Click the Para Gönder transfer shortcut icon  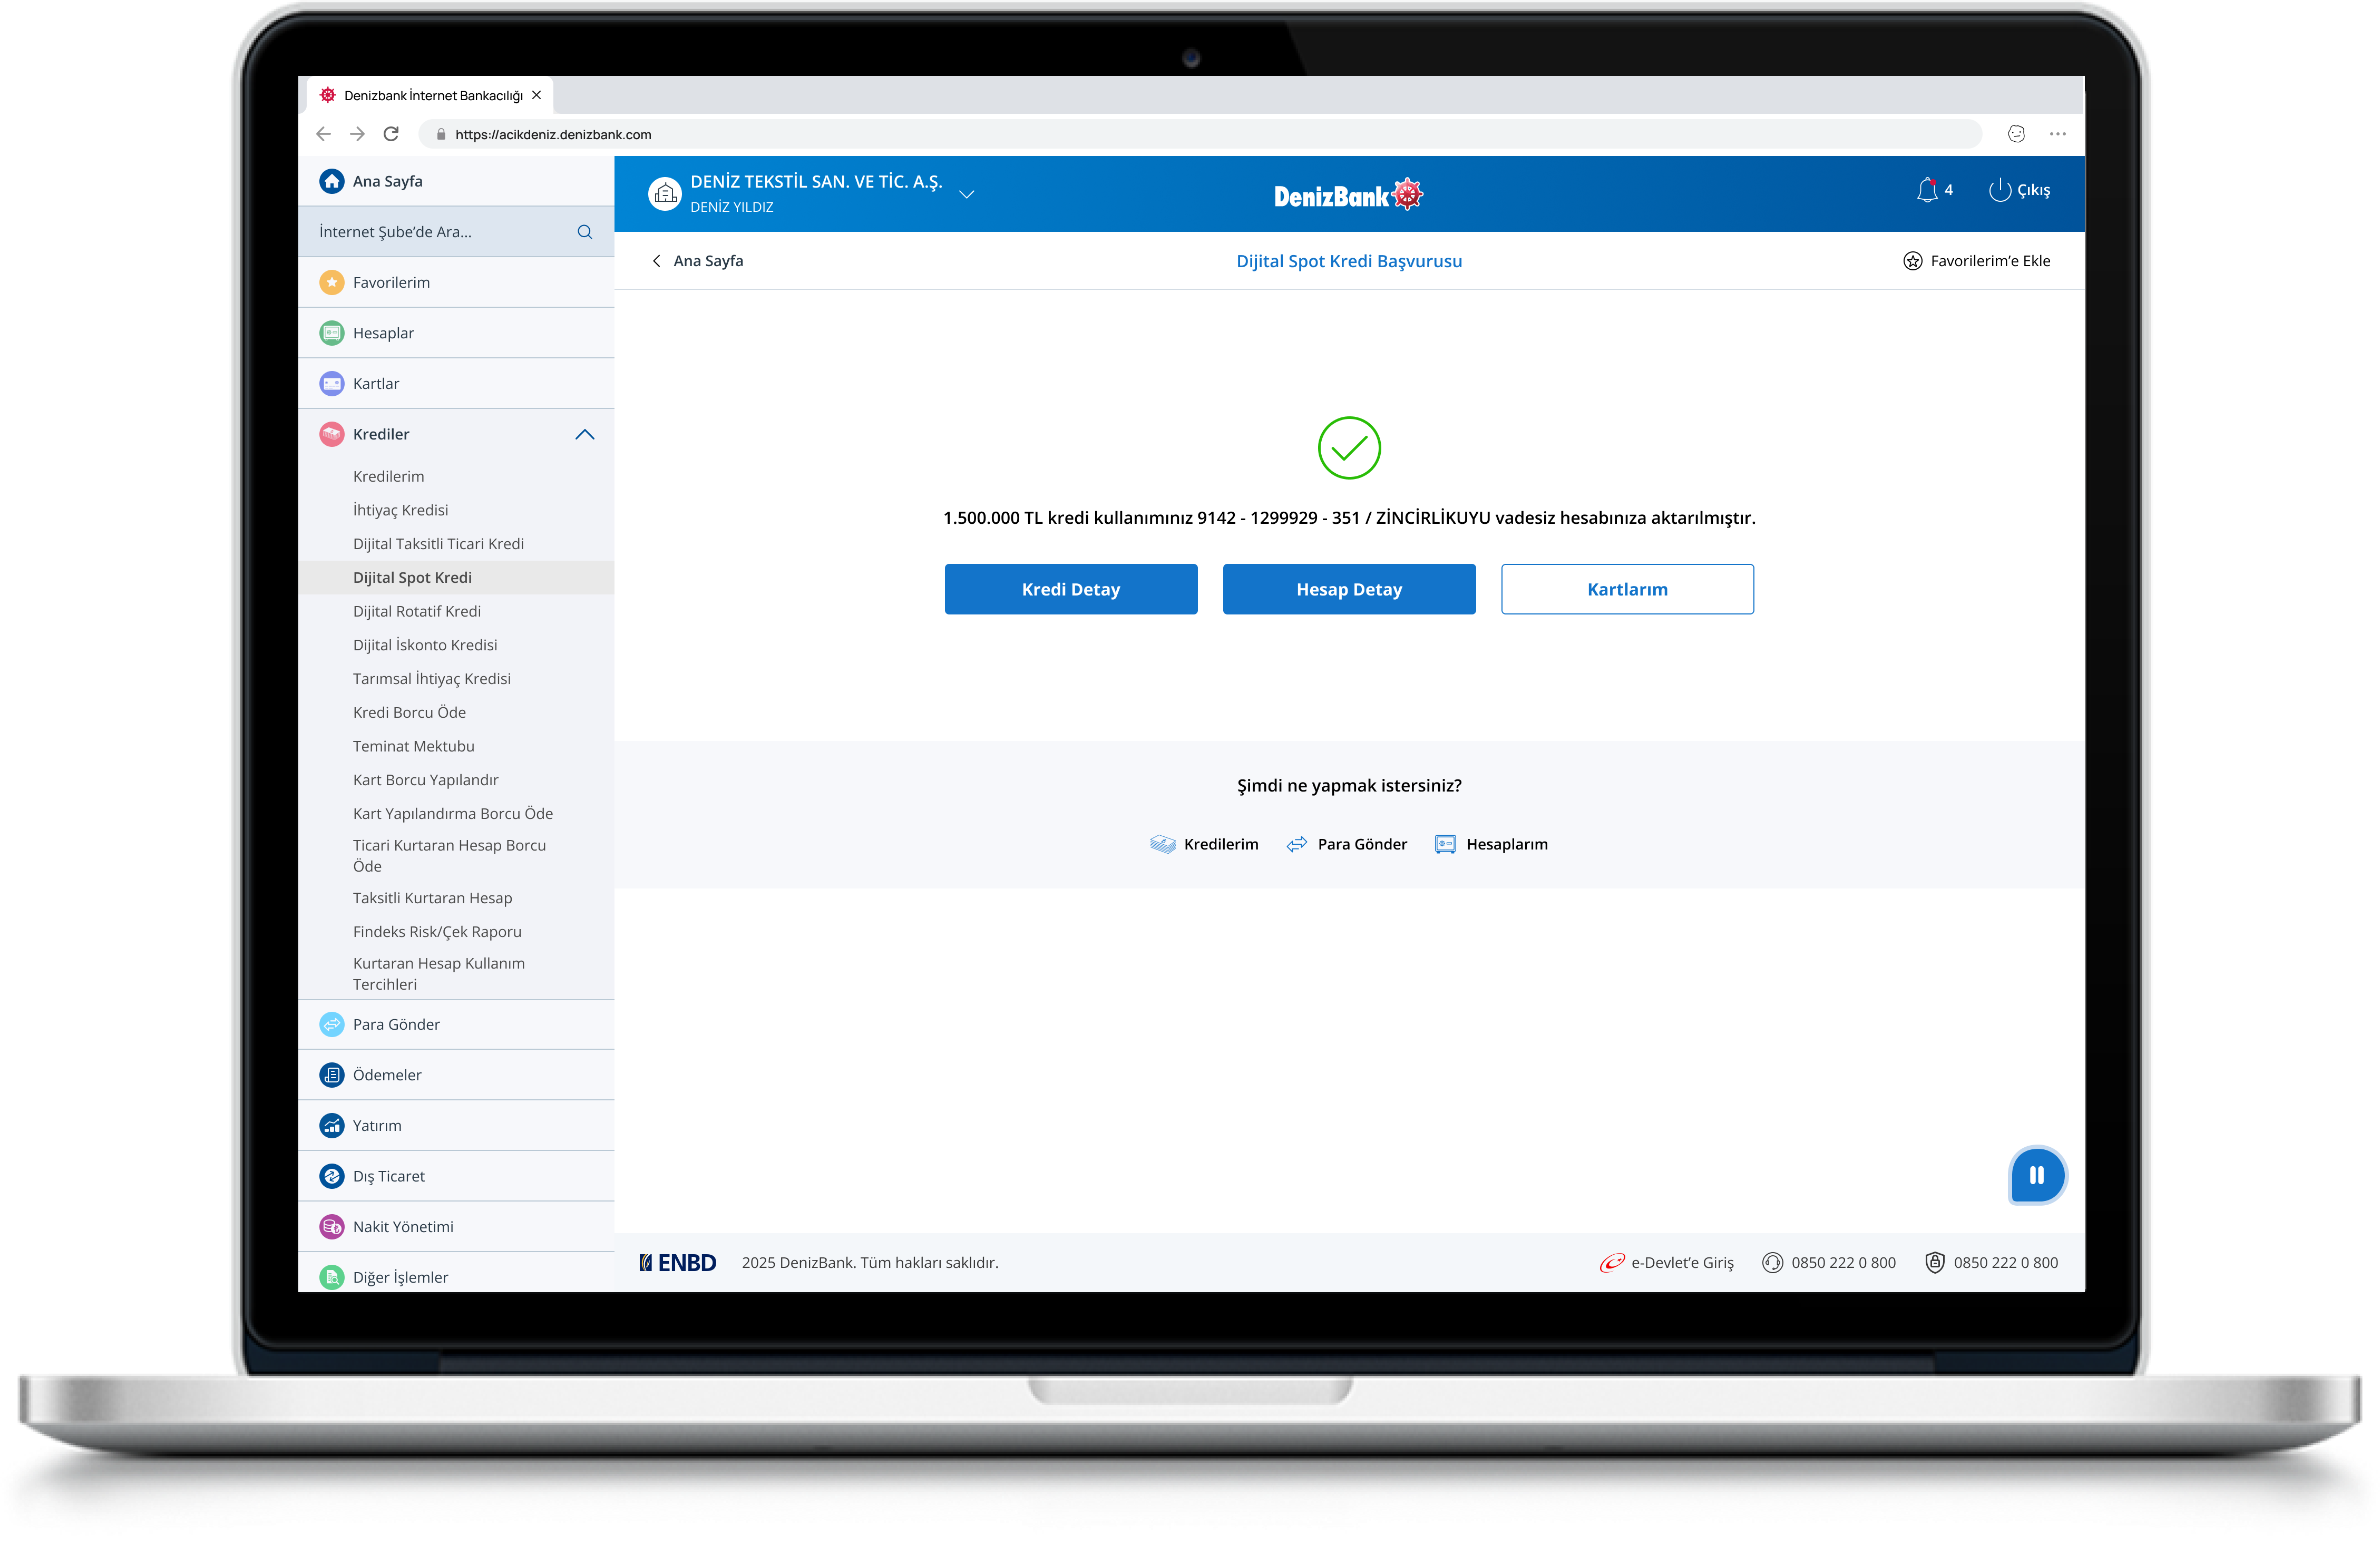pos(1297,844)
